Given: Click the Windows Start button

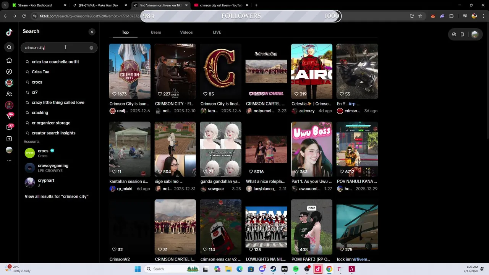Looking at the screenshot, I should 138,269.
